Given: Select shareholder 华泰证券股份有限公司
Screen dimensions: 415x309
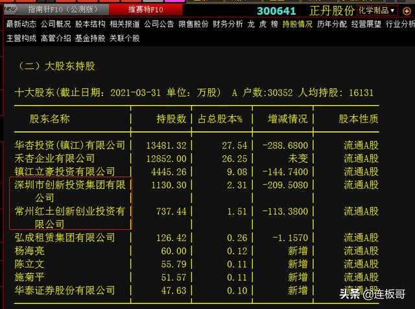Looking at the screenshot, I should 65,291.
